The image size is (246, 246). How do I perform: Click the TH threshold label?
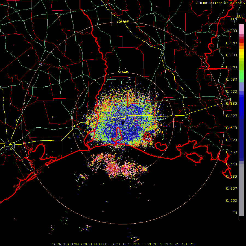[x=235, y=213]
